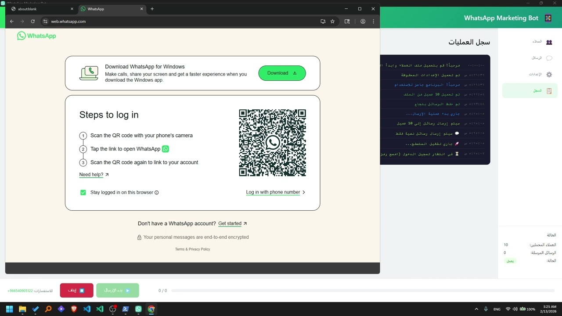
Task: Click the laptop phone icon in Download banner
Action: (89, 73)
